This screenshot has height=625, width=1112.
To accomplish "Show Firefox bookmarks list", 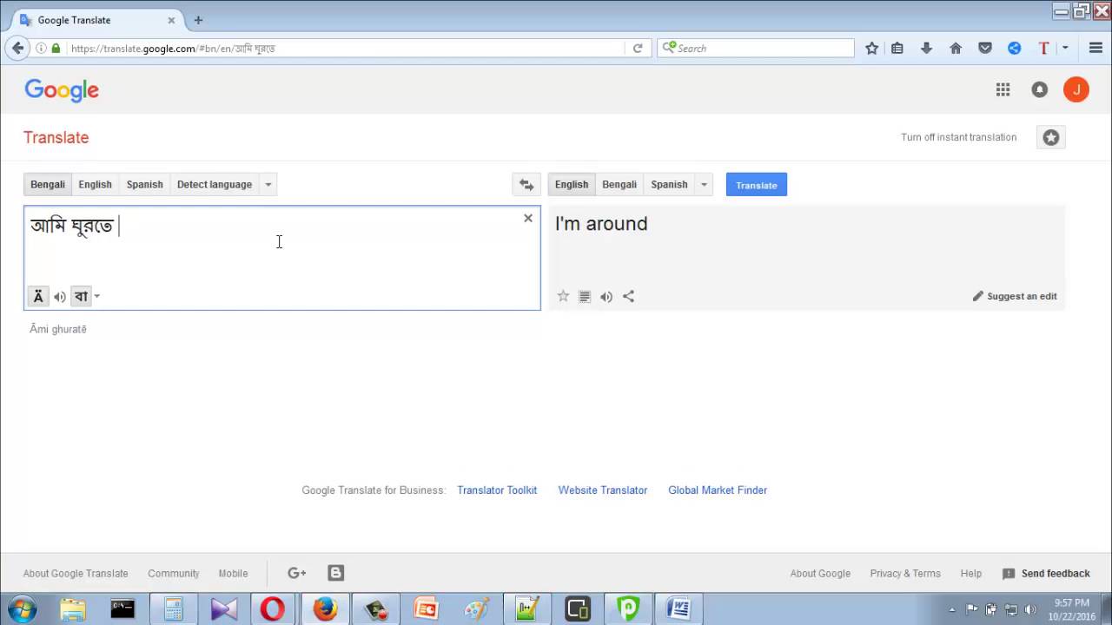I will pos(897,49).
